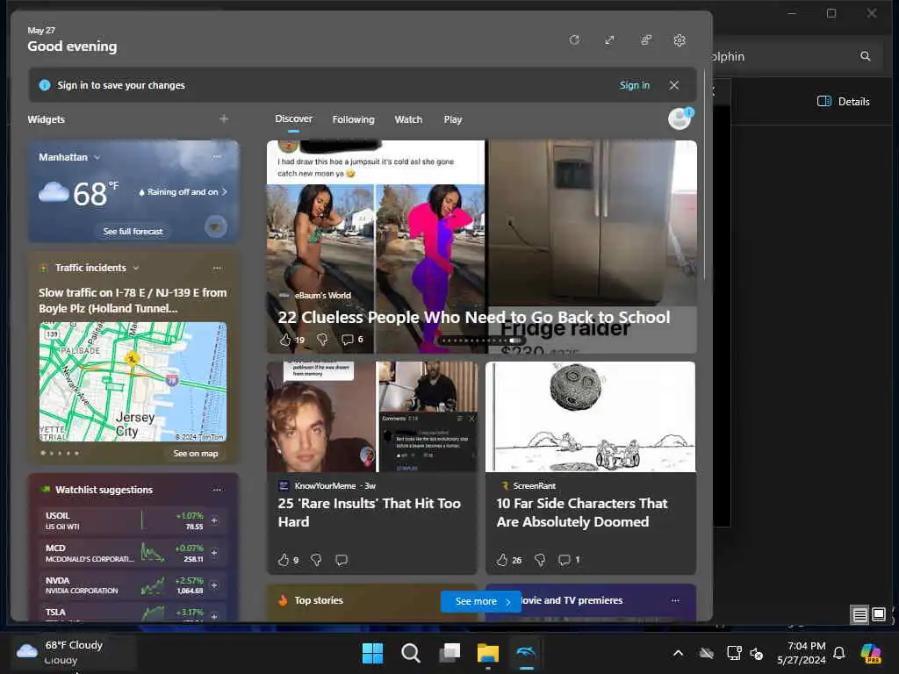Viewport: 899px width, 674px height.
Task: Open the widgets settings gear
Action: [x=680, y=40]
